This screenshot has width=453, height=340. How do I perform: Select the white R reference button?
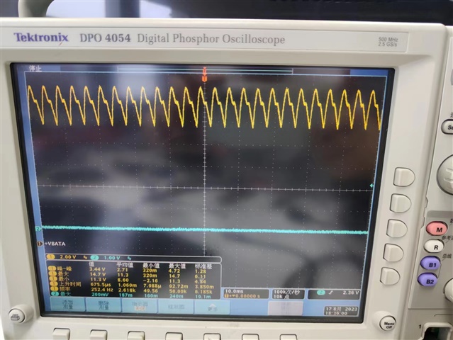point(435,246)
